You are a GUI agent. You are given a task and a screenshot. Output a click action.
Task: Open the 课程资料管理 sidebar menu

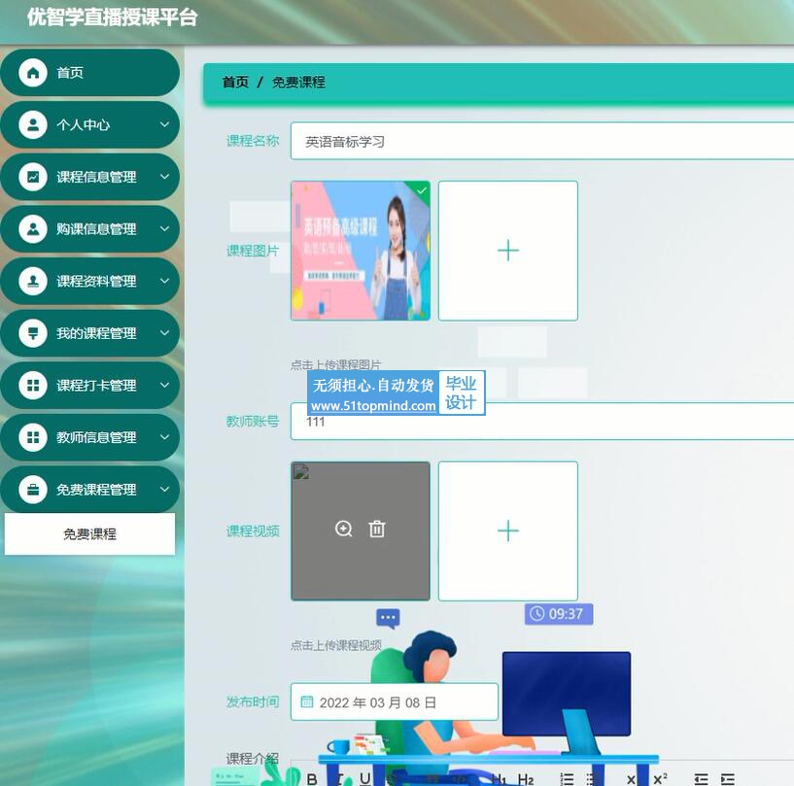90,282
